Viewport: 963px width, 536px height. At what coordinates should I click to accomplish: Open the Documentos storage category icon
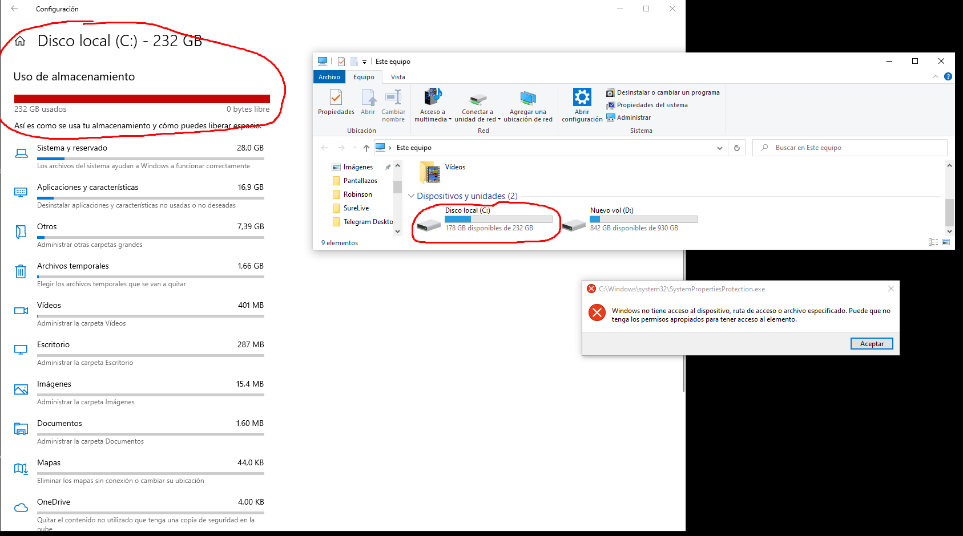pyautogui.click(x=21, y=429)
